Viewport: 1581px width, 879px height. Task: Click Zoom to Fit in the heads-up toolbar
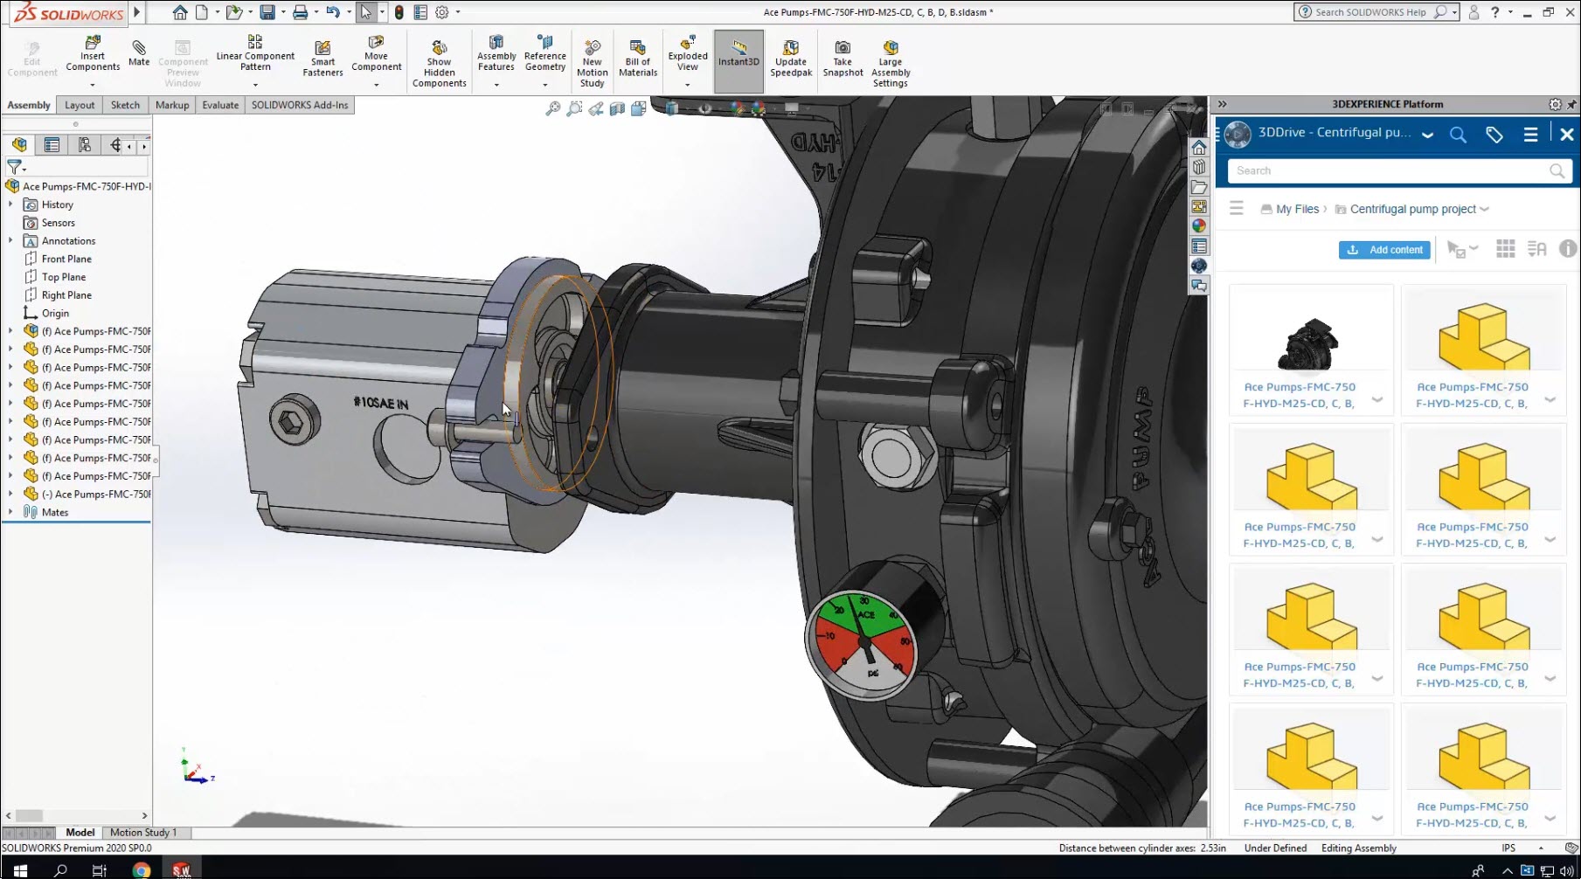(552, 108)
